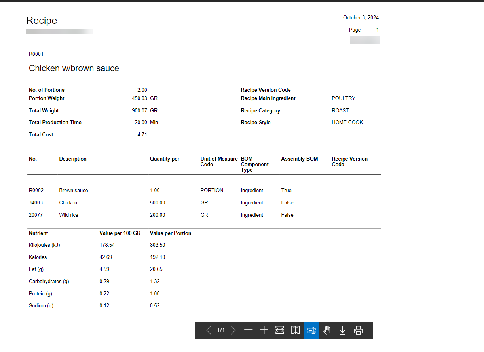
Task: Click Quantity per column header
Action: (165, 159)
